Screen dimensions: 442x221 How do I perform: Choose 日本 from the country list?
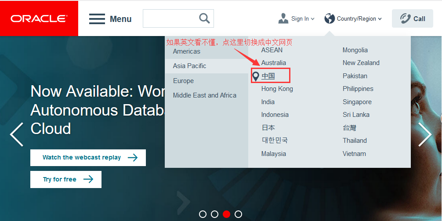pos(268,128)
